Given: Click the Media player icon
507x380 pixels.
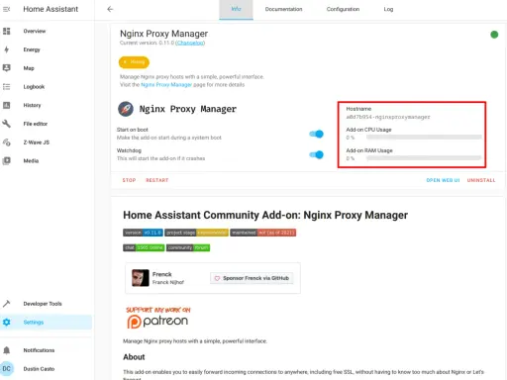Looking at the screenshot, I should [7, 160].
